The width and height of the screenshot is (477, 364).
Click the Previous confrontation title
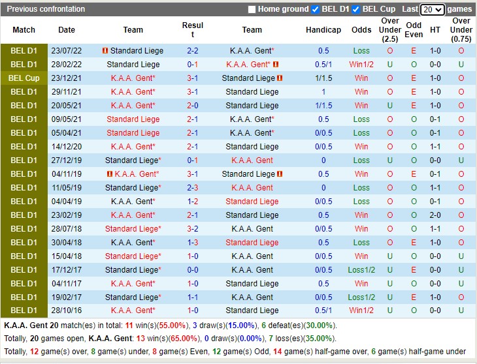coord(46,9)
